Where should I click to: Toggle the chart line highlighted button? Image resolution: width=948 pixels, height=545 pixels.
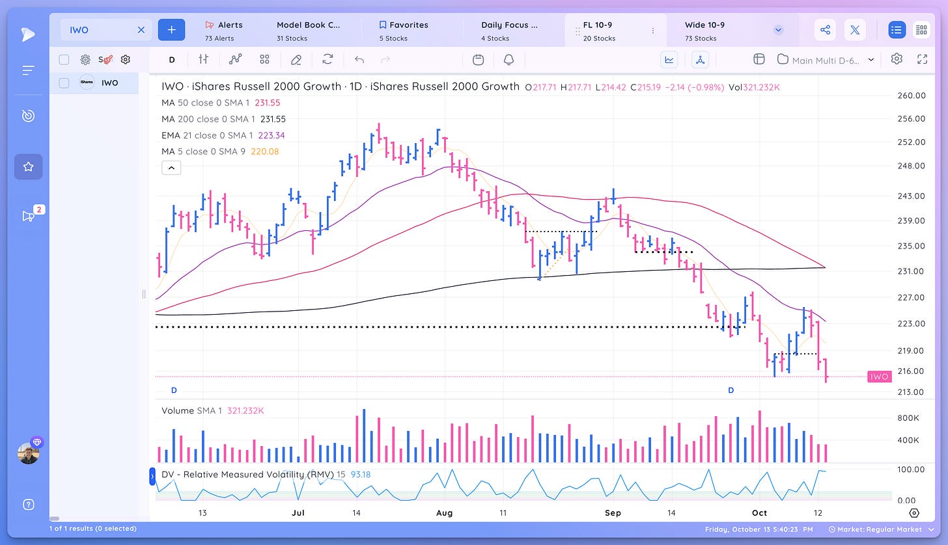[669, 59]
